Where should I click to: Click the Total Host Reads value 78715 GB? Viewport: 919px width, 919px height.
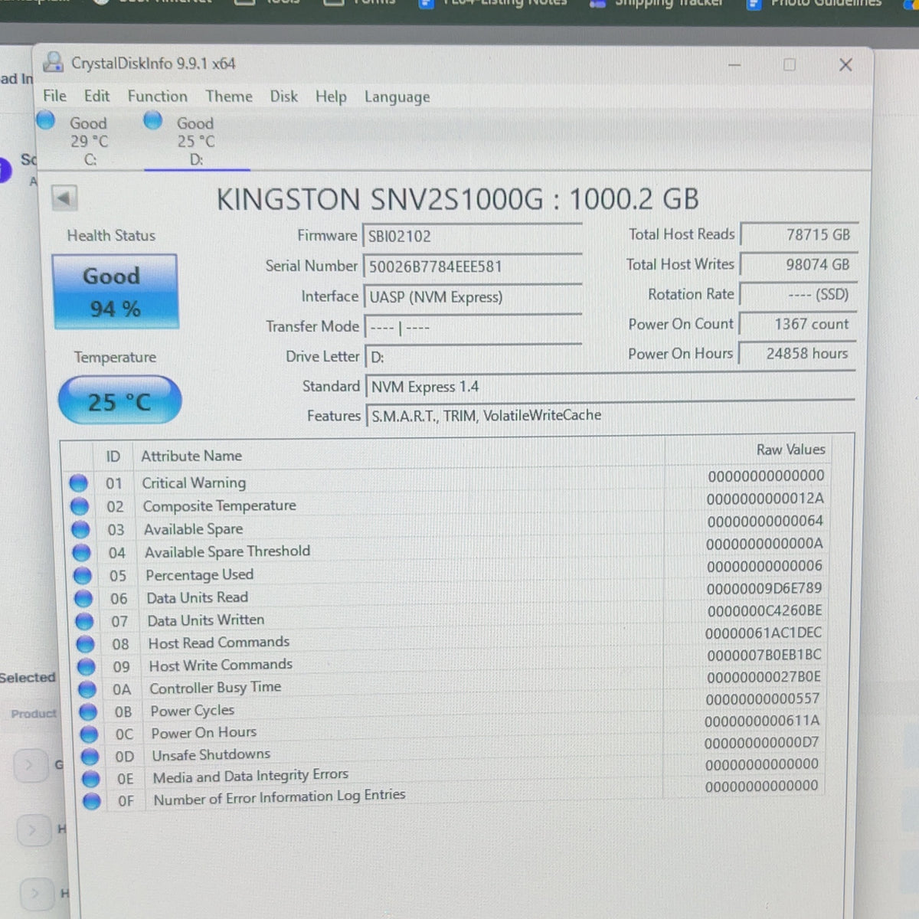pos(799,235)
